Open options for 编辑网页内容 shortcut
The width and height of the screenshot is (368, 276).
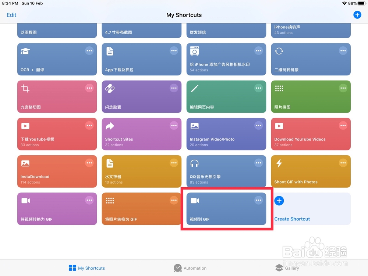click(x=258, y=88)
